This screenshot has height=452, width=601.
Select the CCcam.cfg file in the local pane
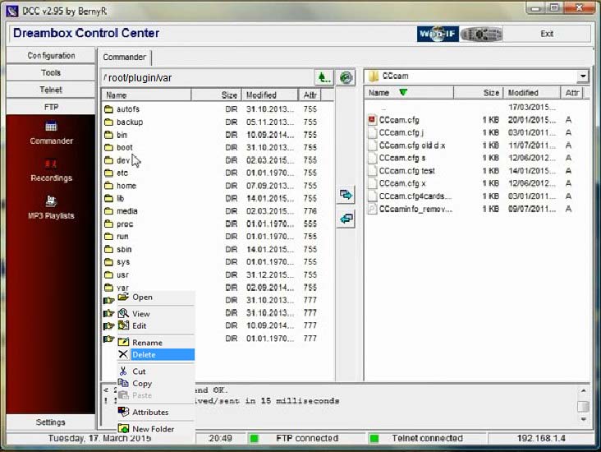point(399,120)
